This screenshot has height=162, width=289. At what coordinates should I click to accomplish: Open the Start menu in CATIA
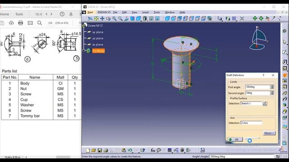pos(90,13)
